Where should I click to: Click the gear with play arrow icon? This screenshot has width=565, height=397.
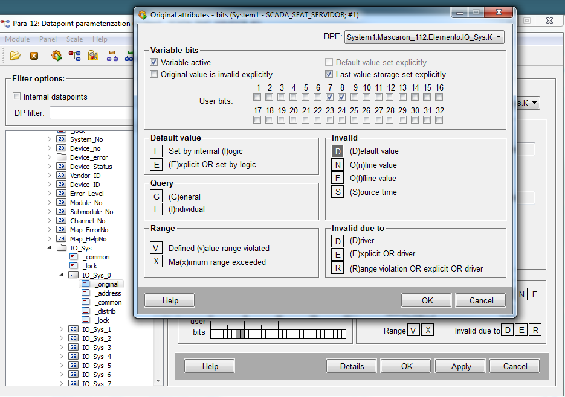click(56, 56)
